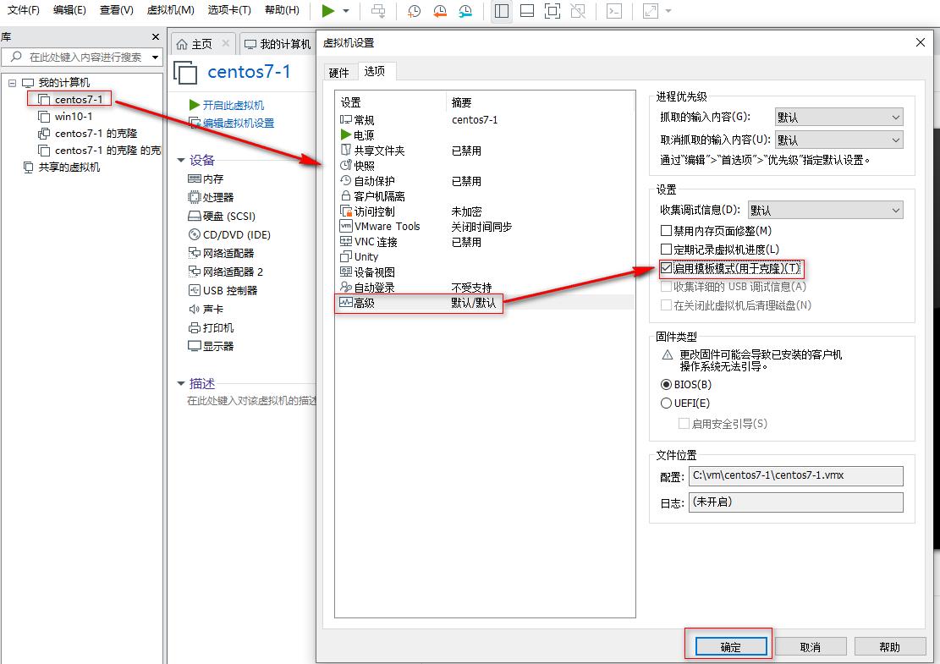Take a new snapshot using clock-plus toolbar icon
Viewport: 940px width, 664px height.
coord(414,12)
